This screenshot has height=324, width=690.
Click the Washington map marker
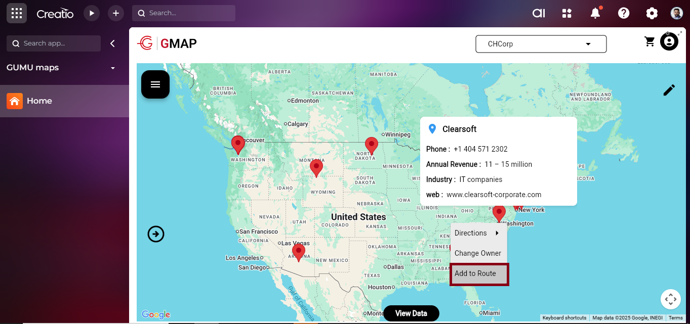point(238,145)
